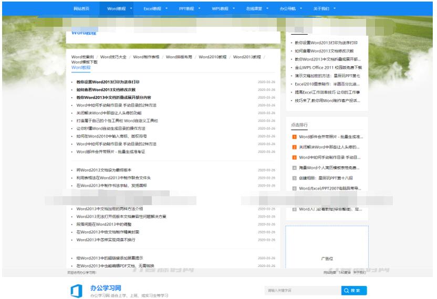Expand dropdown arrow beside 关于我们
The image size is (437, 299).
tap(335, 8)
